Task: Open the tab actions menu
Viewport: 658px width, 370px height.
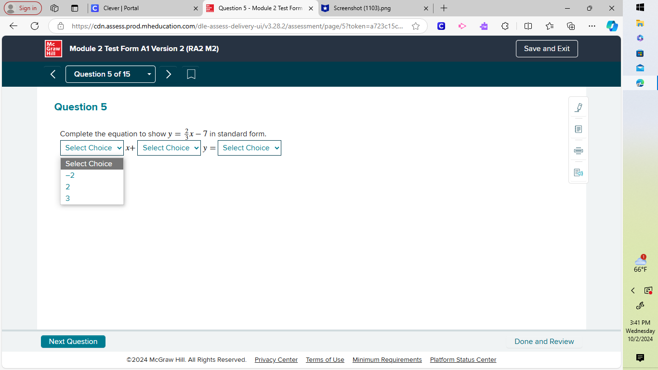Action: (75, 8)
